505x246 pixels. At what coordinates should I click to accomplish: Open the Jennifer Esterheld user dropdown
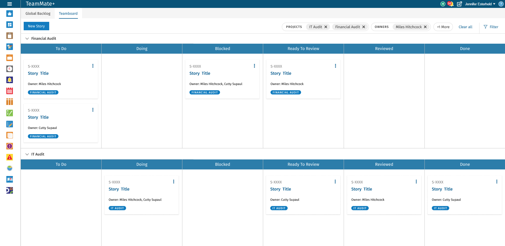click(480, 4)
